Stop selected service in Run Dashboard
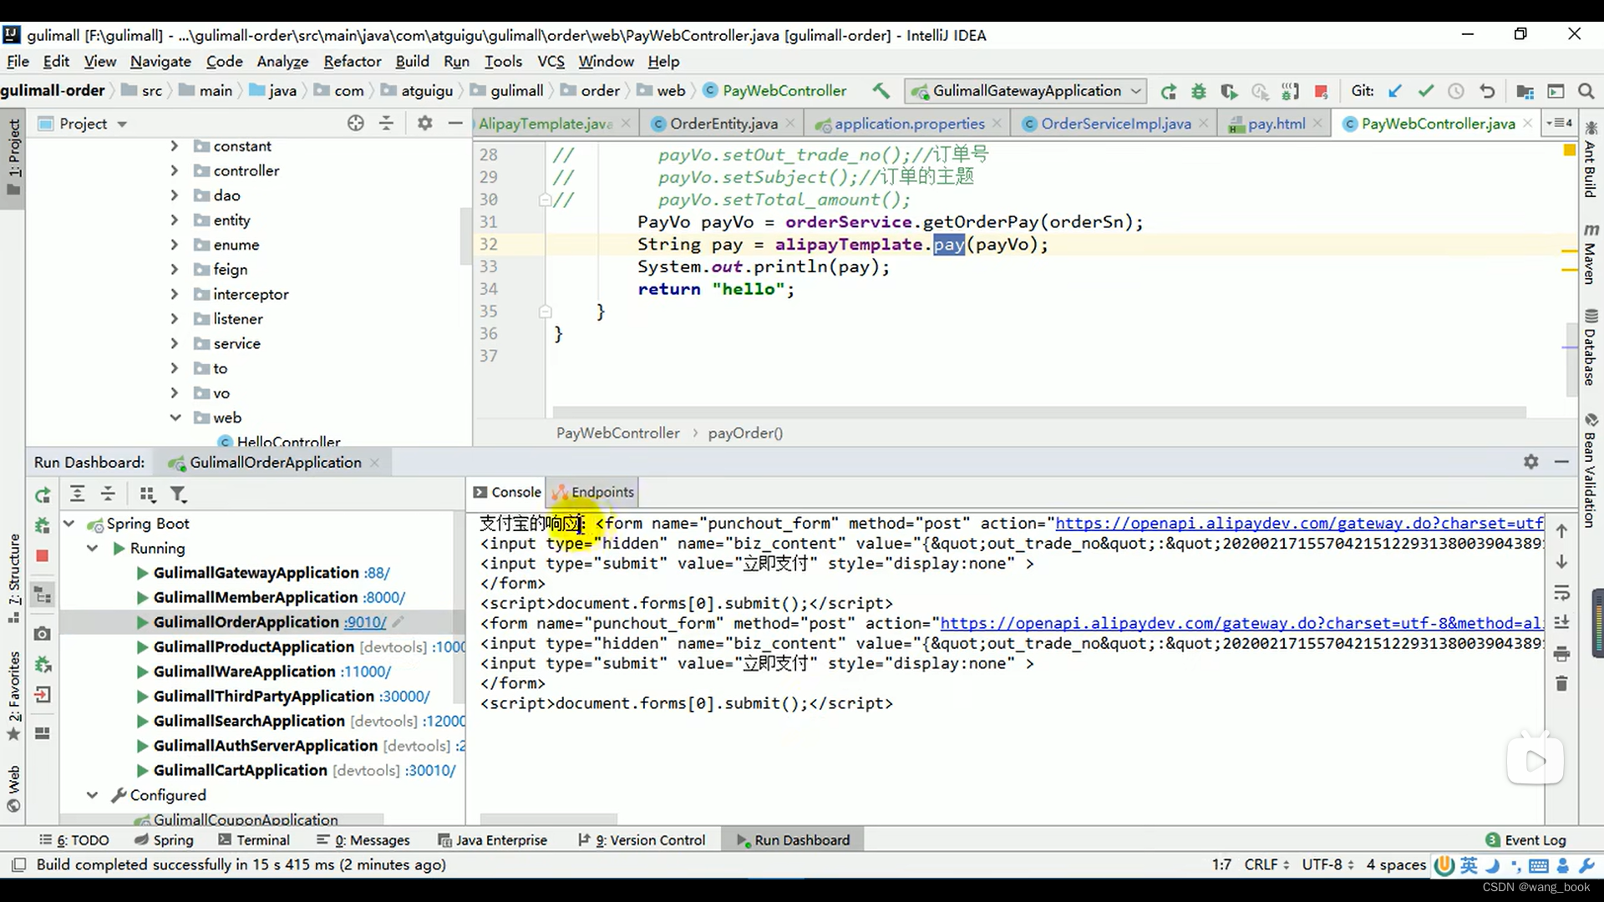This screenshot has height=902, width=1604. tap(43, 556)
